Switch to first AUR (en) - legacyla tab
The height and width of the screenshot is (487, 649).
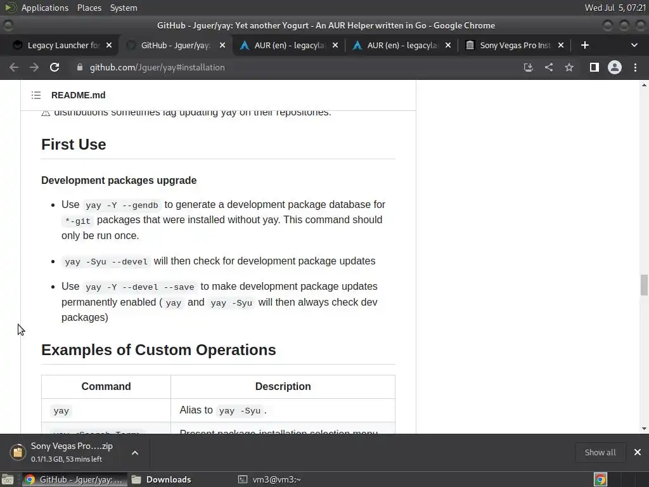[x=288, y=45]
